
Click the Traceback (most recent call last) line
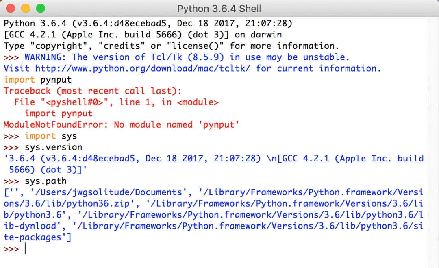click(93, 91)
